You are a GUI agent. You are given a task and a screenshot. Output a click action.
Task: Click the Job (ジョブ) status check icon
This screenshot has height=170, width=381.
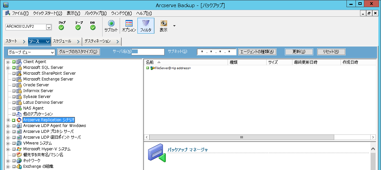point(62,27)
